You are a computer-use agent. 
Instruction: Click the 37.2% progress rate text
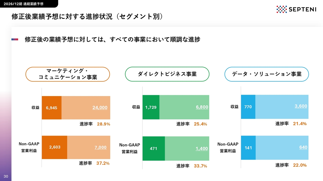[x=103, y=163]
